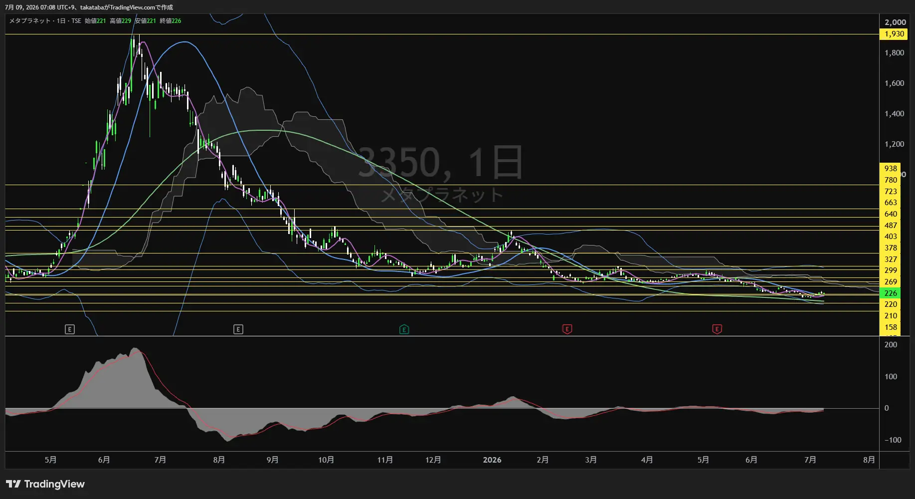Click the green earnings E marker
This screenshot has width=915, height=499.
click(x=404, y=329)
